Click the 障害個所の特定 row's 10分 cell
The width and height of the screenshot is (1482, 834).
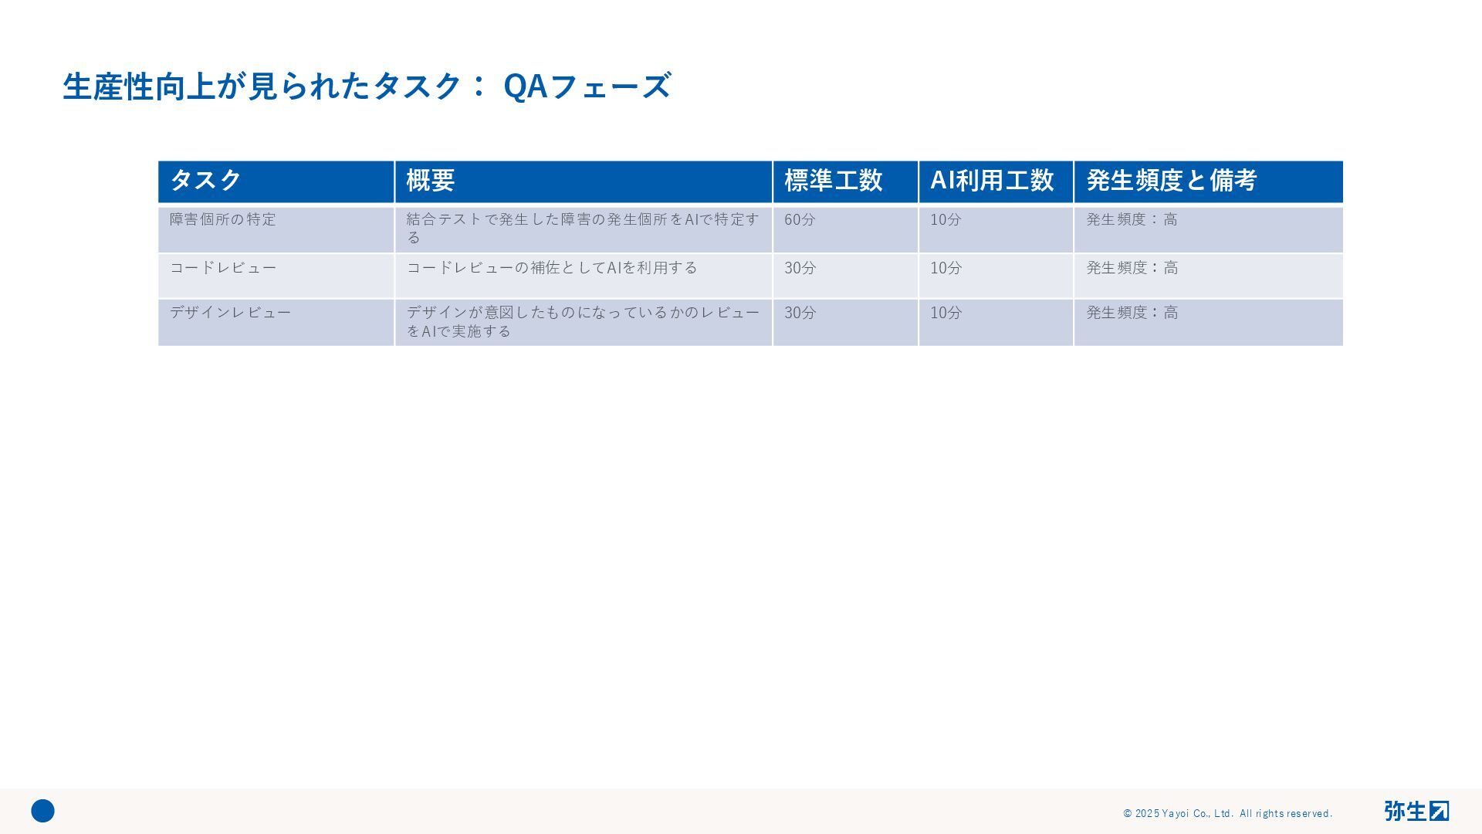point(995,229)
